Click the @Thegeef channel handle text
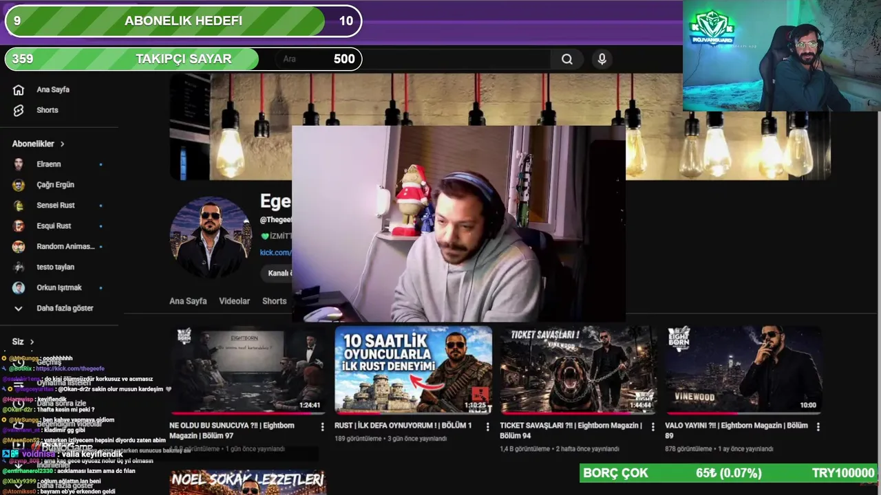 point(275,219)
